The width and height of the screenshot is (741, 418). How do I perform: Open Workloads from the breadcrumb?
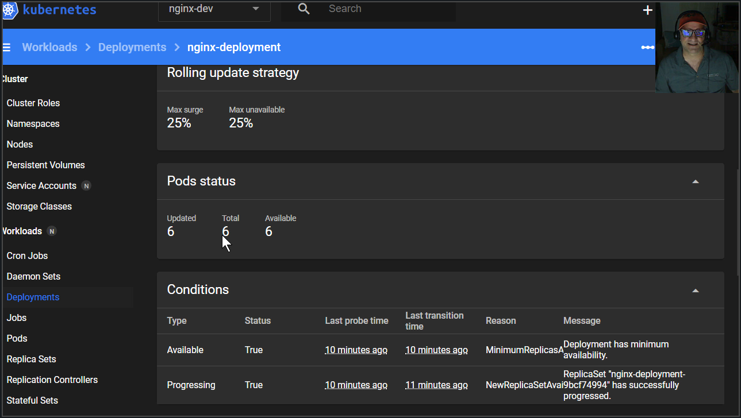pyautogui.click(x=49, y=47)
